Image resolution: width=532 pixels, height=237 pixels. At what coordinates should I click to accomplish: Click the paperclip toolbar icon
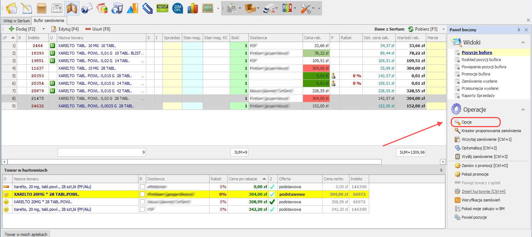(147, 8)
